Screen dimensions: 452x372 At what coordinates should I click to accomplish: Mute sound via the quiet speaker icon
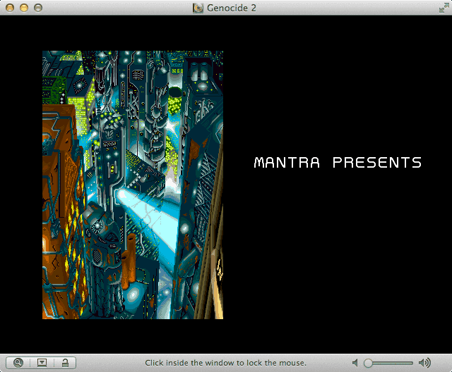[355, 363]
